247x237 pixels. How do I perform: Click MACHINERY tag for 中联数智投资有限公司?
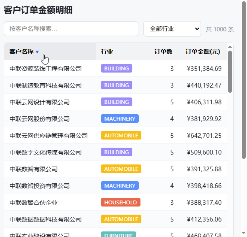point(120,185)
